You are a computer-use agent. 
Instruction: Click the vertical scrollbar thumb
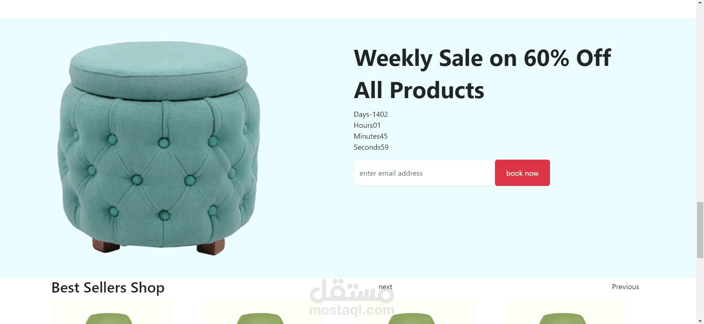[x=700, y=230]
